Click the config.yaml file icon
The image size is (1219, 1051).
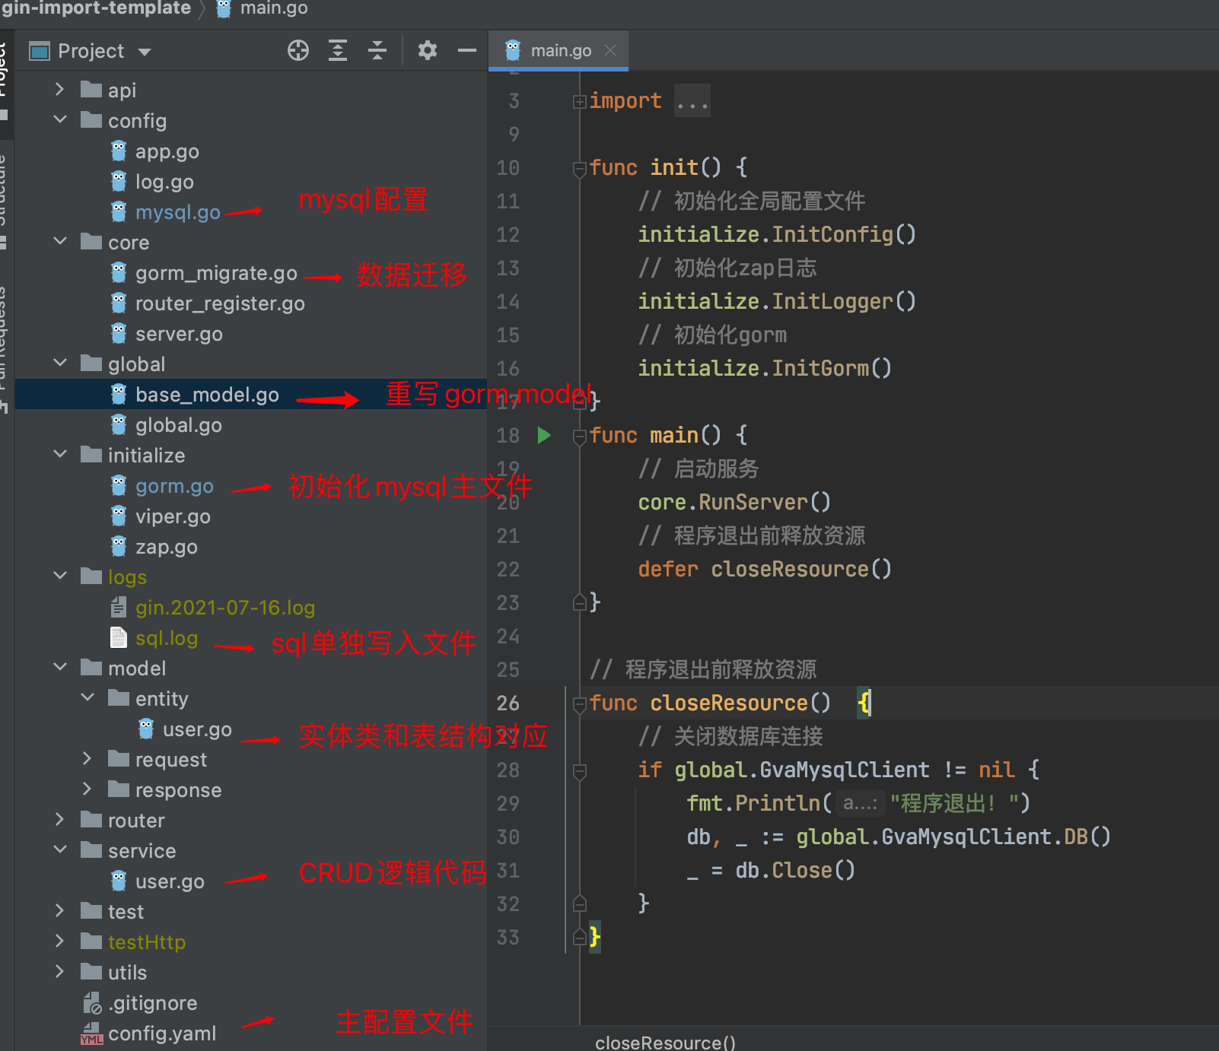point(92,1034)
